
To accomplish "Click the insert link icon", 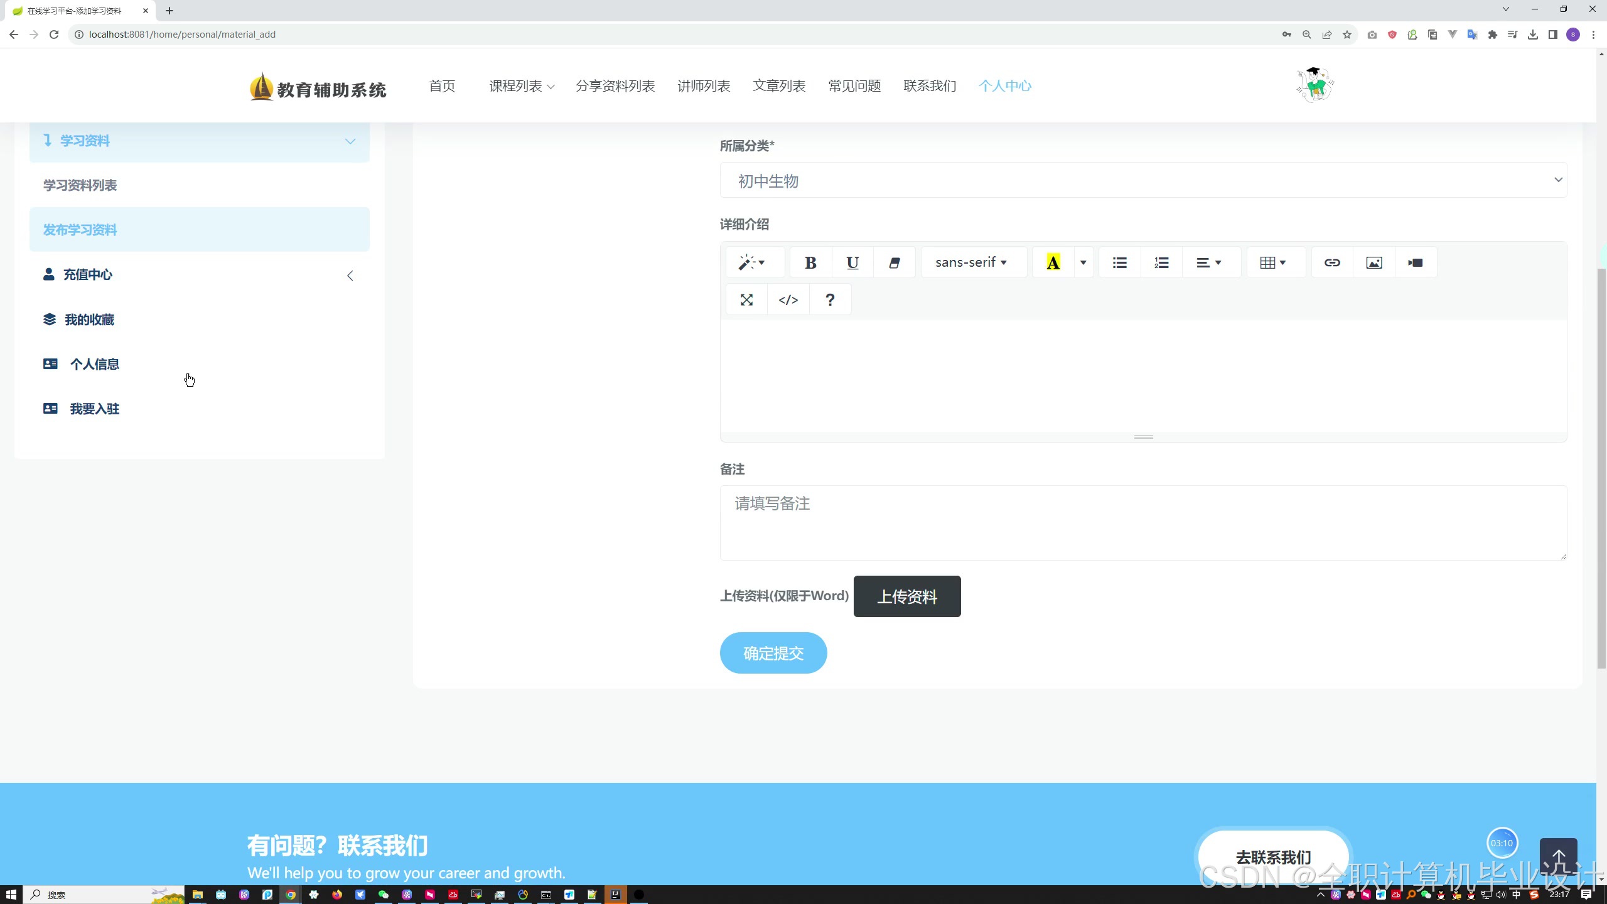I will click(1332, 263).
